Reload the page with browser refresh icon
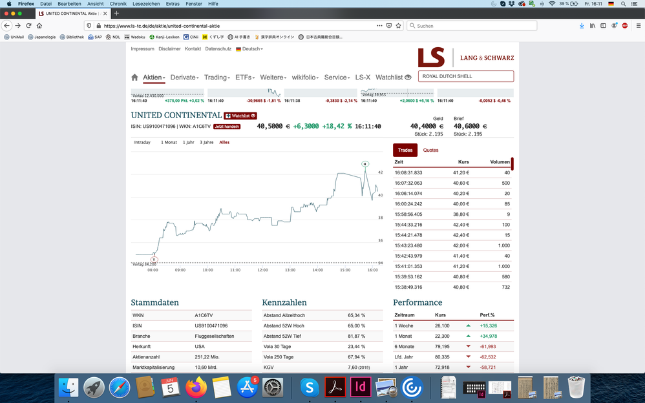Viewport: 645px width, 403px height. click(28, 26)
